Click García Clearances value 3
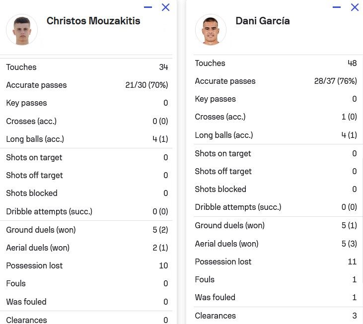 click(x=354, y=316)
